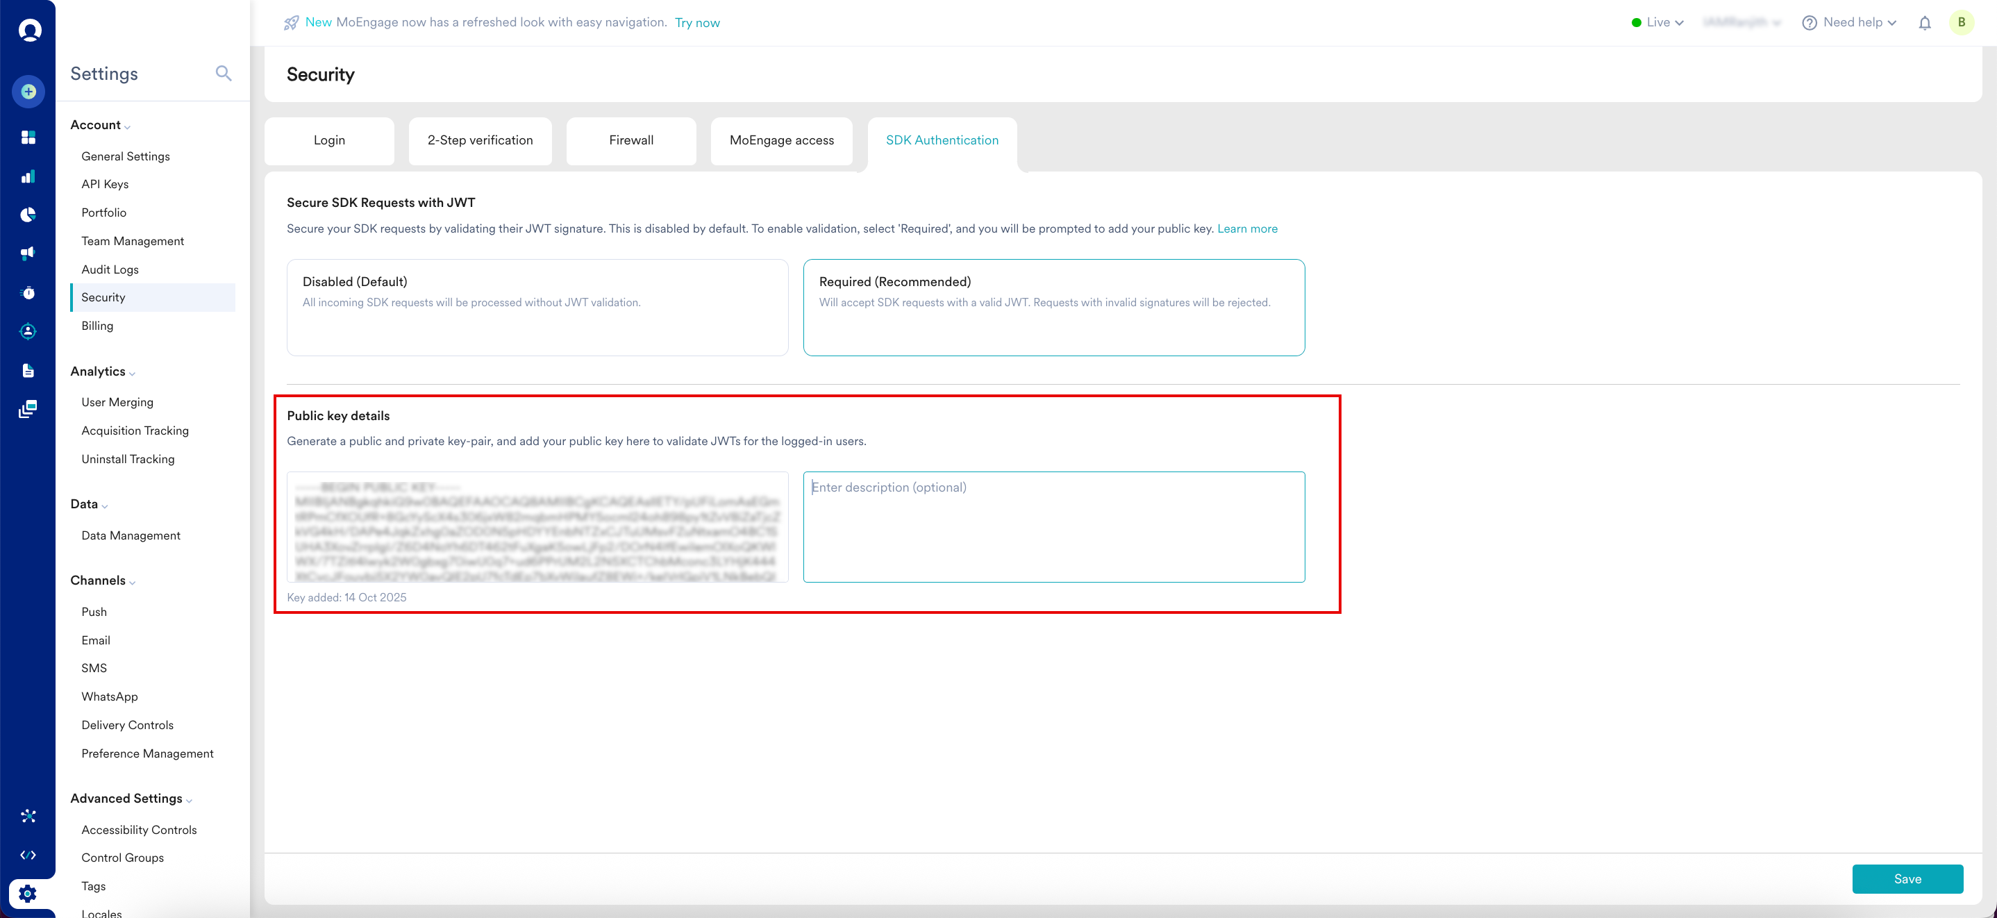Click the settings gear sidebar icon
This screenshot has height=918, width=1997.
click(28, 893)
